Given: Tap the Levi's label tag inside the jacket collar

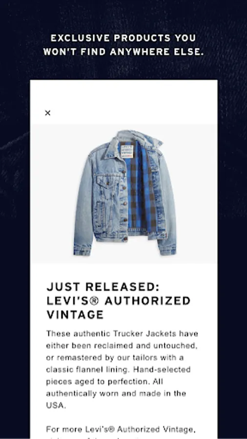Looking at the screenshot, I should click(x=126, y=151).
